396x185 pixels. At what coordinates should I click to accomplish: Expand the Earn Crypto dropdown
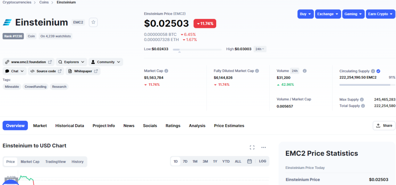click(380, 14)
